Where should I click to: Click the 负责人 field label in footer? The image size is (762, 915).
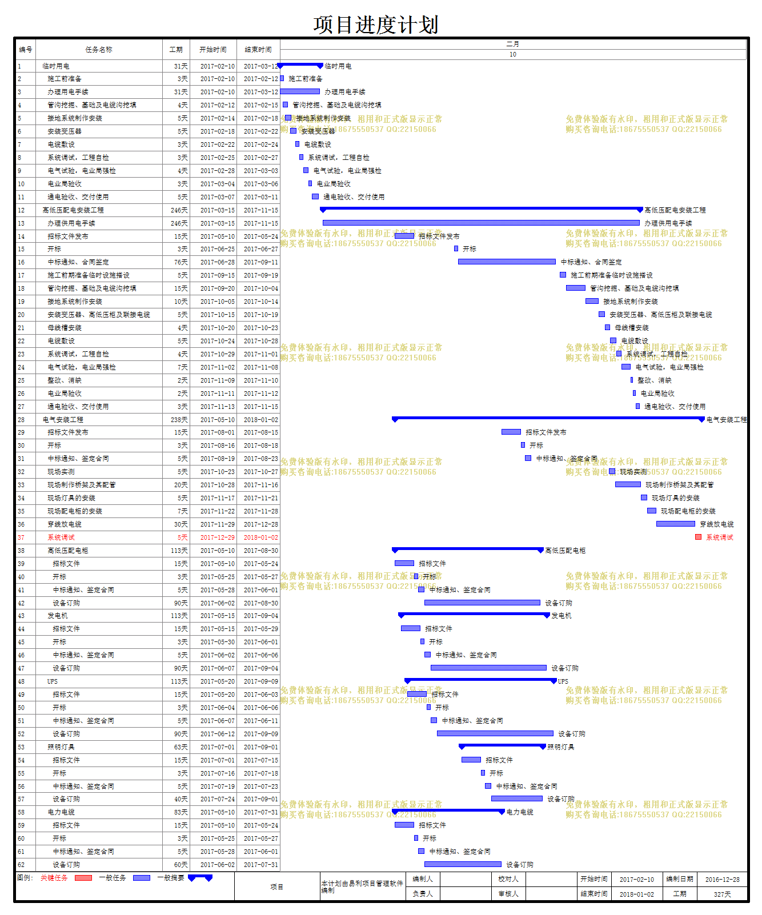click(x=423, y=894)
